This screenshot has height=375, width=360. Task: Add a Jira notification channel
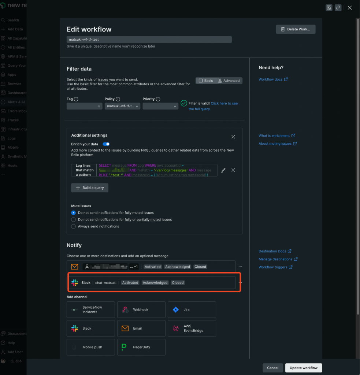[x=192, y=309]
